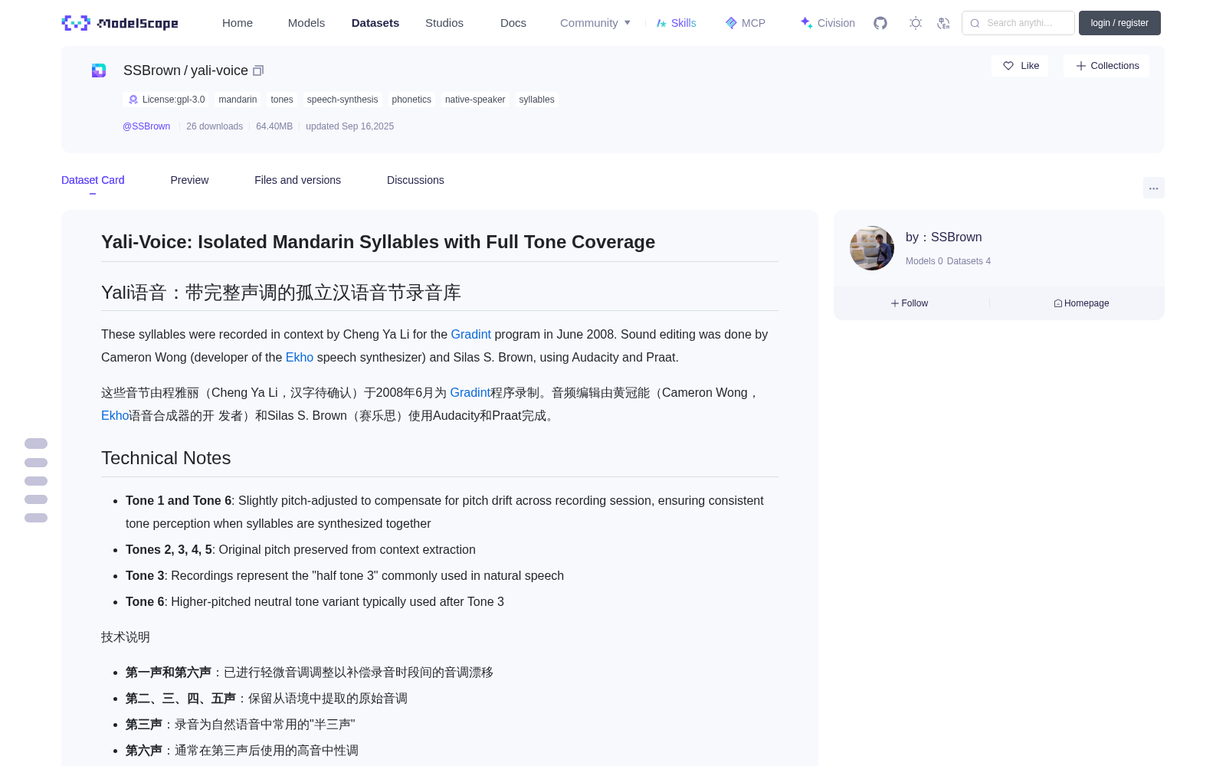Click first outline marker in left sidebar
The image size is (1226, 766).
point(36,444)
